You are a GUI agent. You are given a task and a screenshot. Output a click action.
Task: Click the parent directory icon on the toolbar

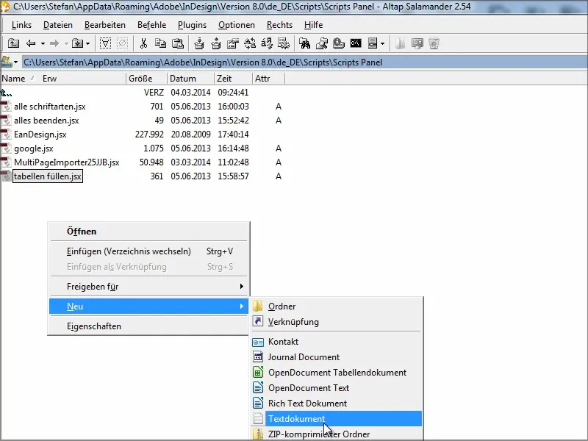click(14, 43)
